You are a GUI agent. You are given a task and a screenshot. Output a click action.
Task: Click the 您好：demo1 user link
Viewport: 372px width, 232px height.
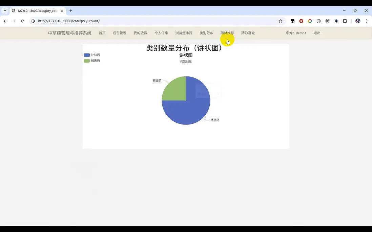pyautogui.click(x=296, y=33)
